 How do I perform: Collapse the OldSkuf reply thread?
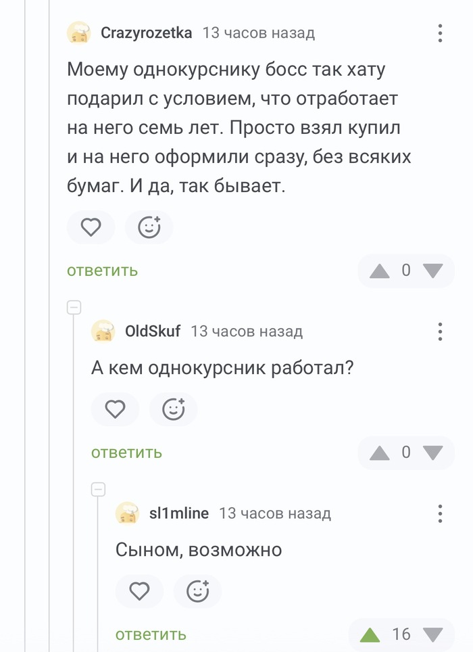pyautogui.click(x=74, y=308)
